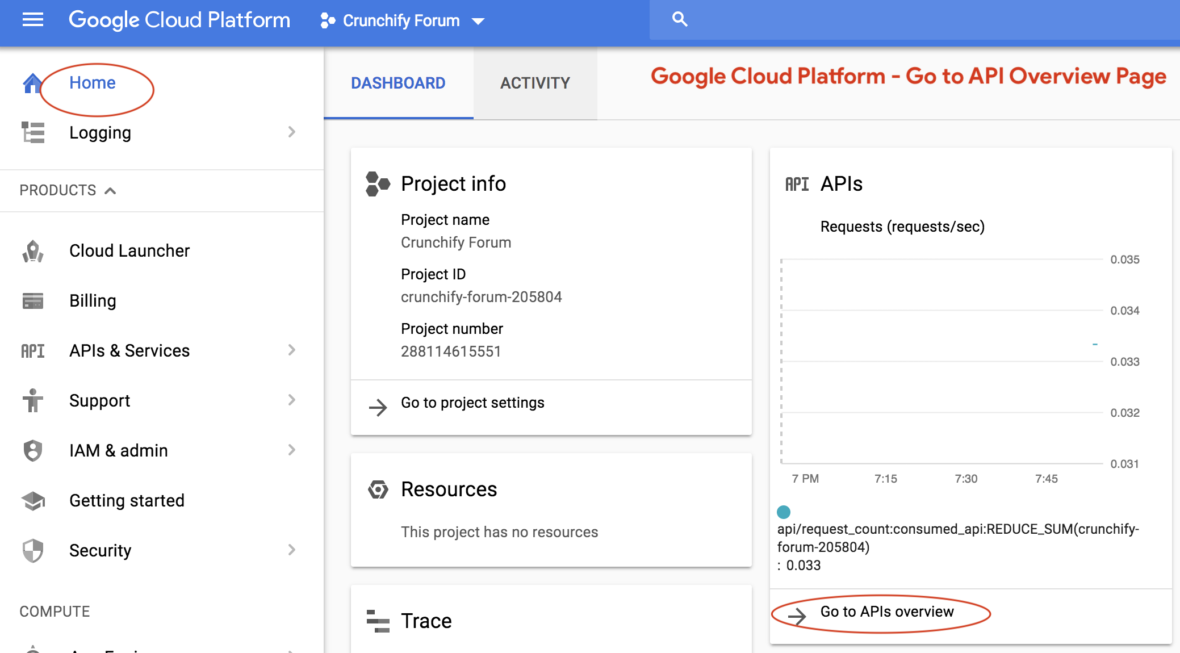Click the arrow icon beside Go to project settings

click(378, 407)
